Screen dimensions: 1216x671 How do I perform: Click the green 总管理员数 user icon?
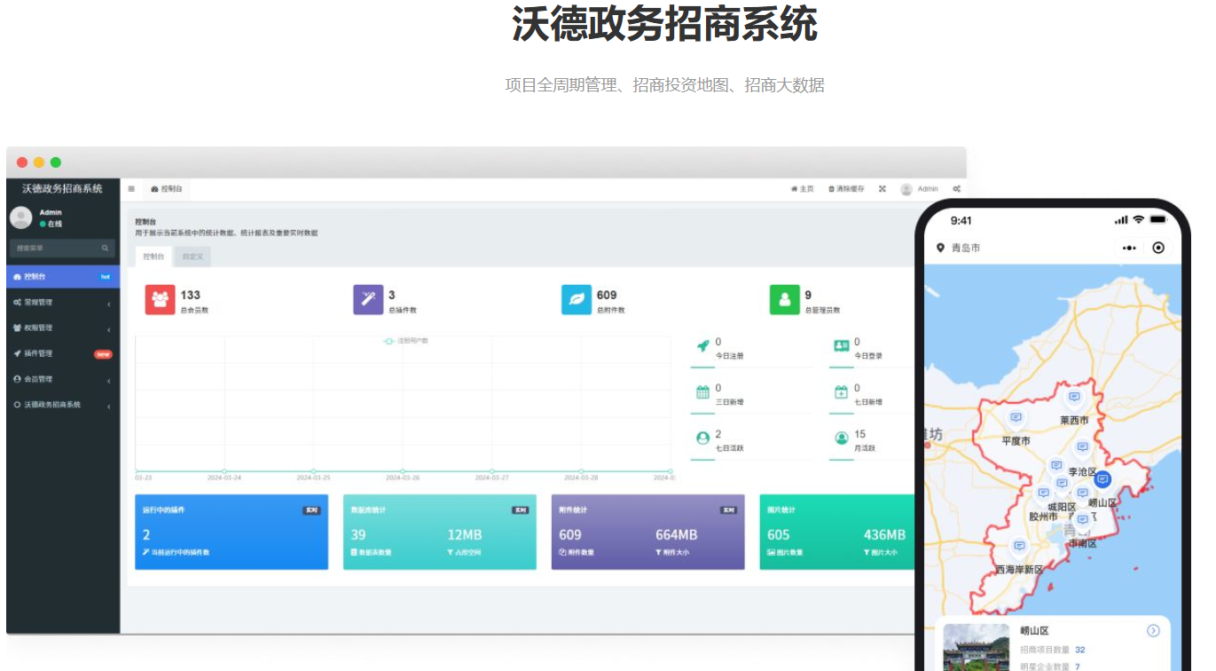coord(784,300)
